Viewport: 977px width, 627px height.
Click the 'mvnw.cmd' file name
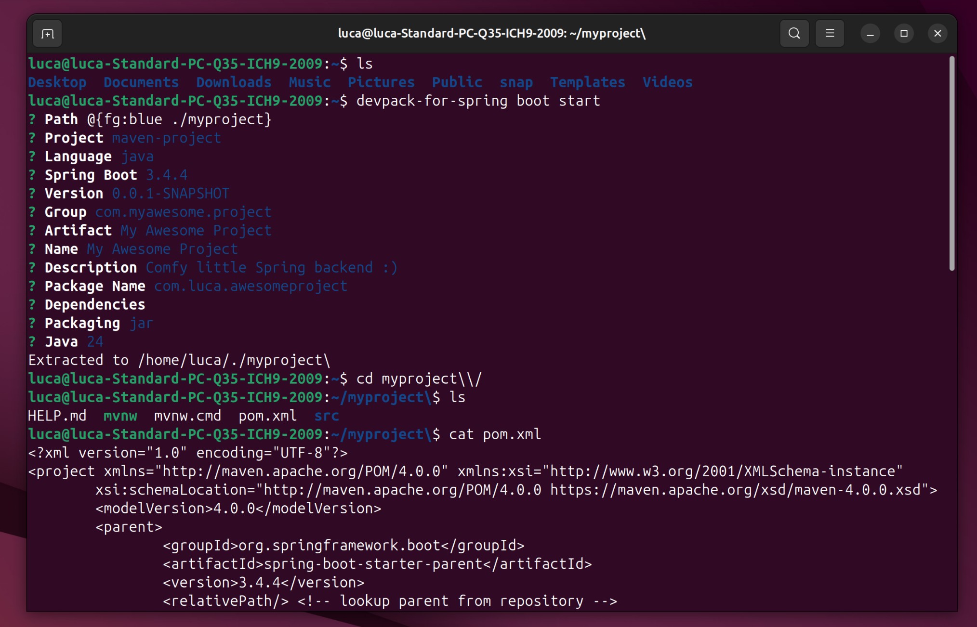(x=187, y=416)
